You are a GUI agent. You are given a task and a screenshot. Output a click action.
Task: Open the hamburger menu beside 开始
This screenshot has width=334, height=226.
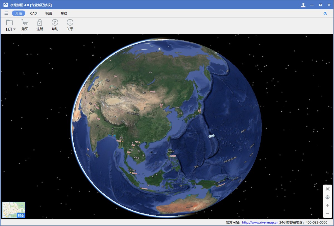6,13
